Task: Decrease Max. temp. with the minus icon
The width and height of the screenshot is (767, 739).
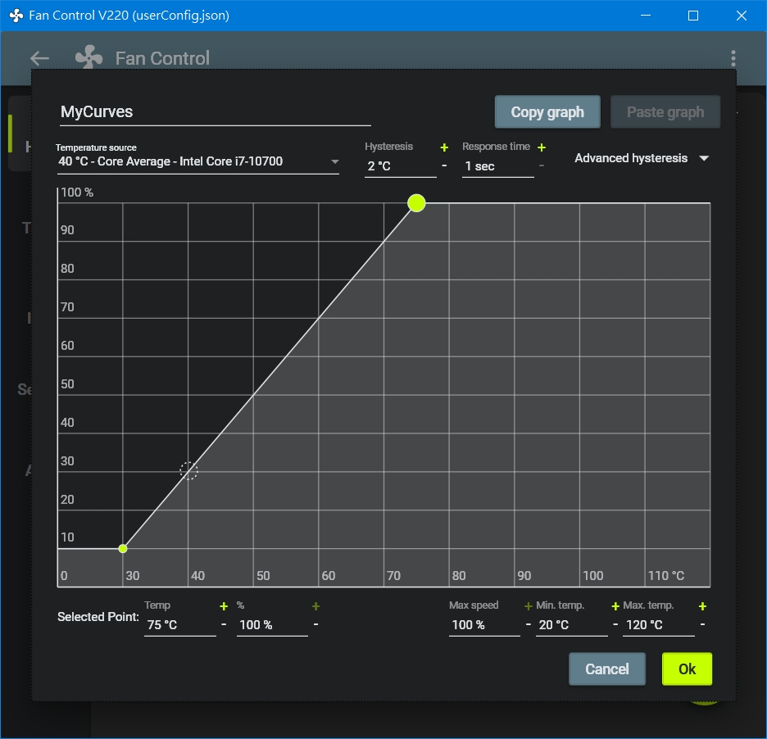Action: coord(702,624)
